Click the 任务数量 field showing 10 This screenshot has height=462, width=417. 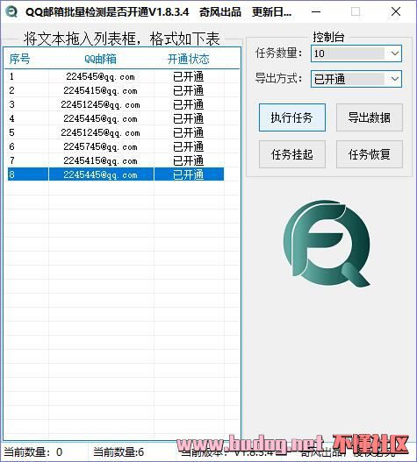(x=356, y=53)
